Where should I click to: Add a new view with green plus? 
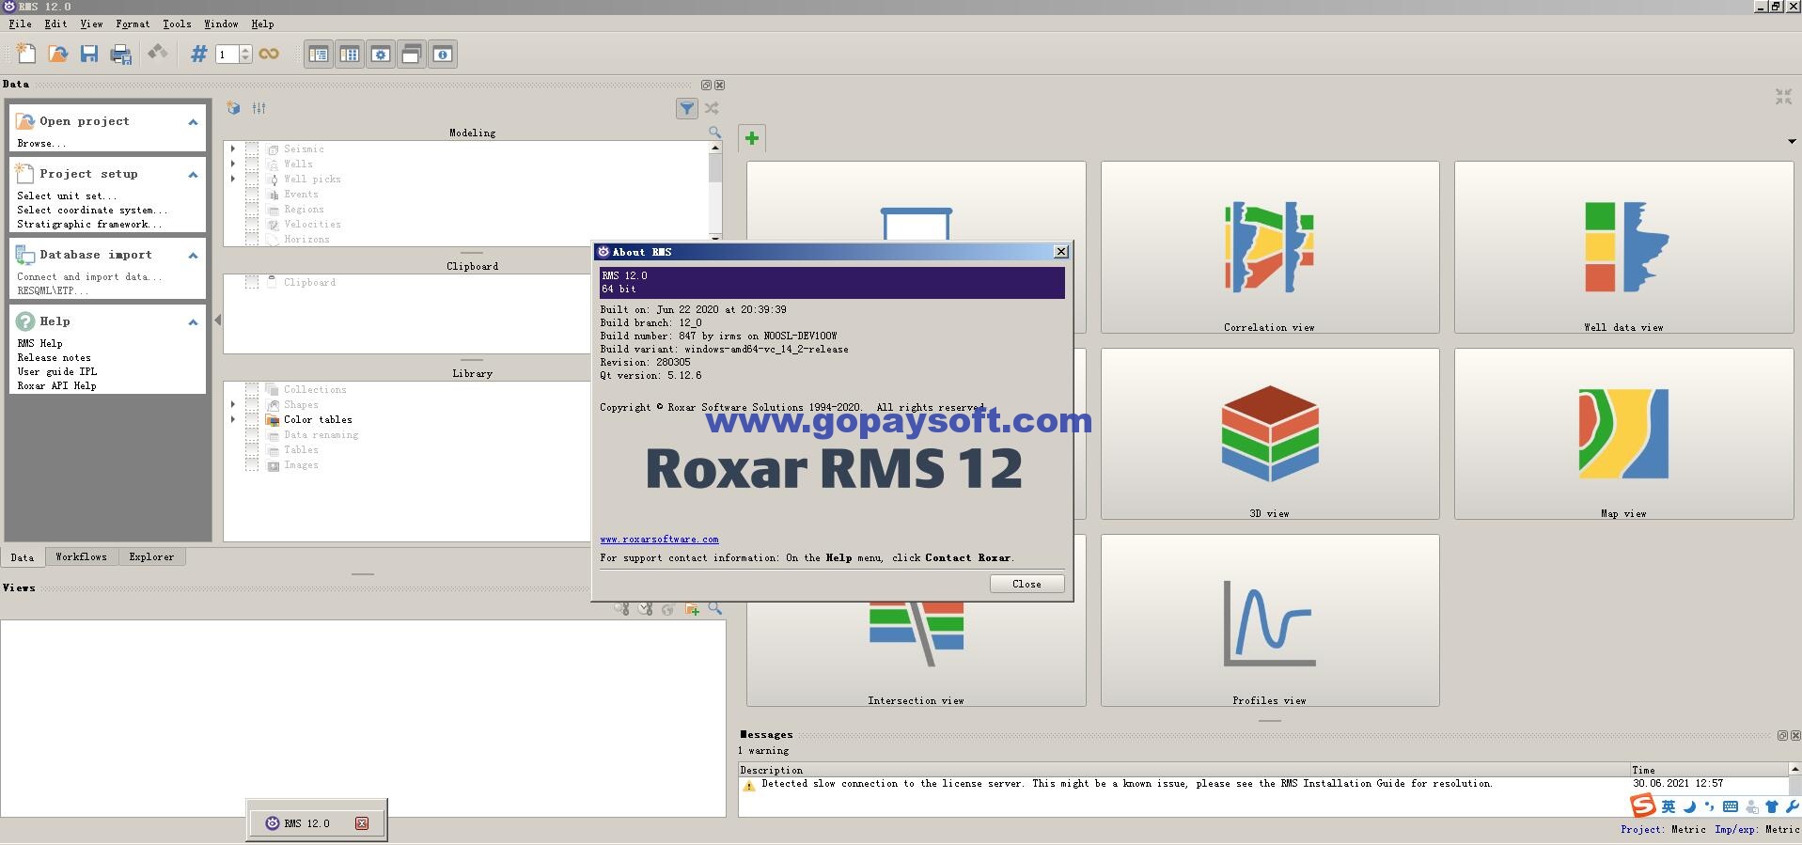click(752, 139)
